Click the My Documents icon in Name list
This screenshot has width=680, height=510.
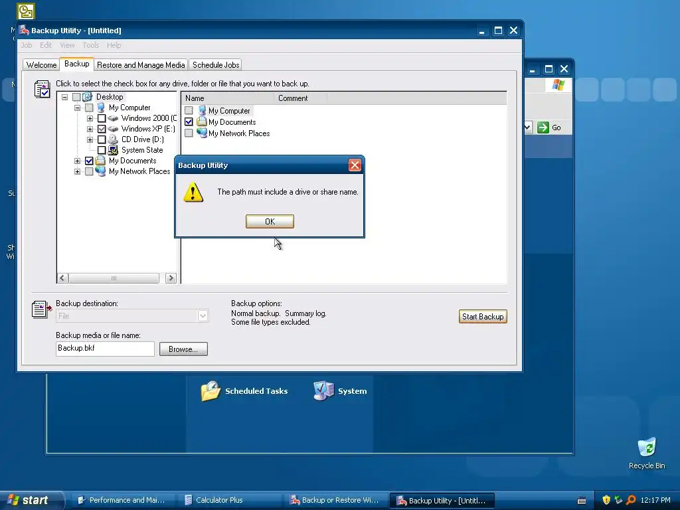202,122
